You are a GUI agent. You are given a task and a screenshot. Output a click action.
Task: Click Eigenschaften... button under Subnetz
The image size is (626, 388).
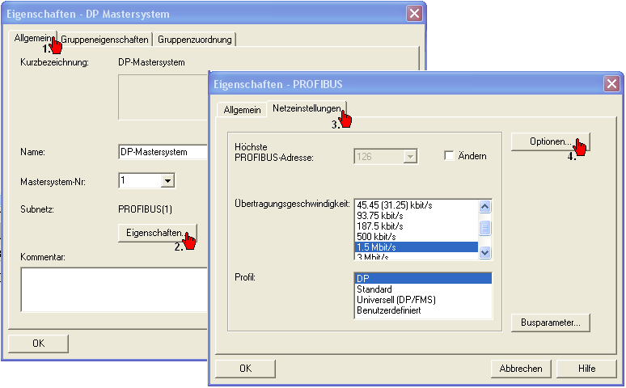[157, 233]
